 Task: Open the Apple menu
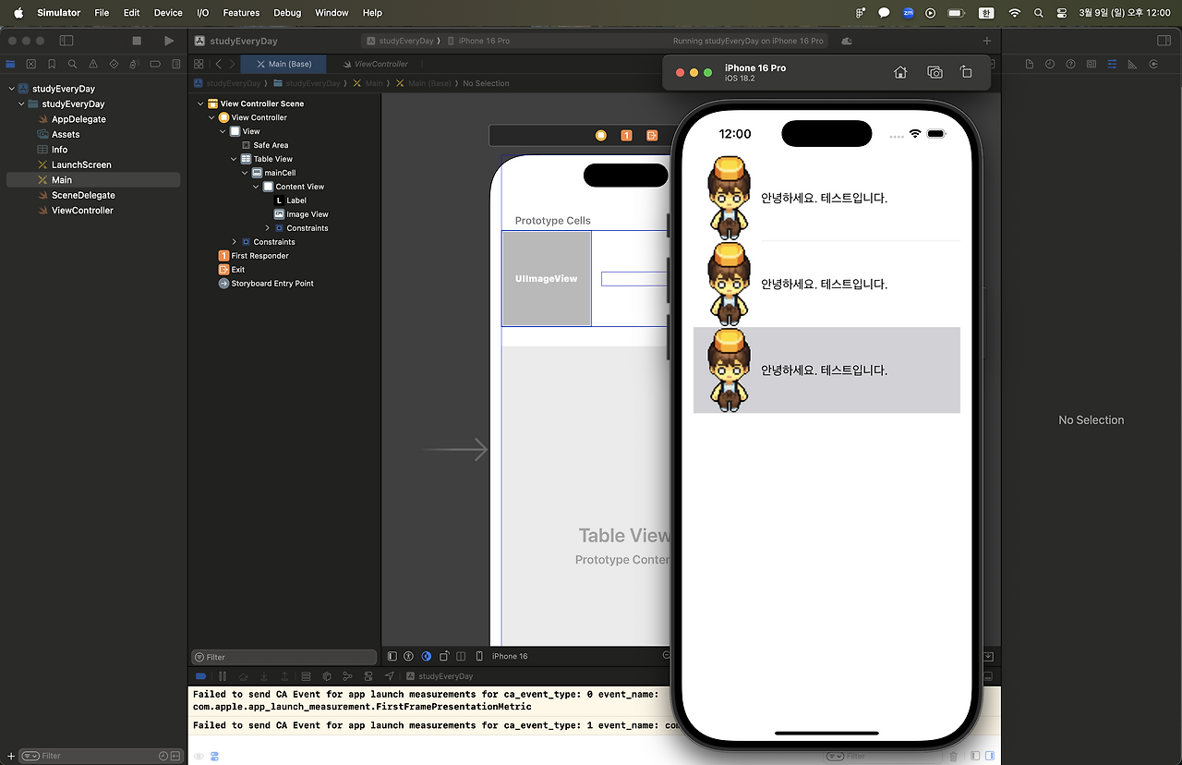click(18, 13)
